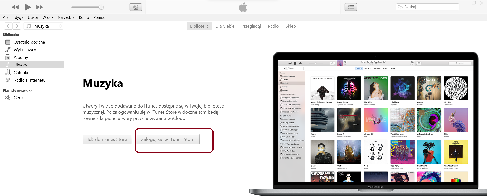Click the large Muzyka heading
Image resolution: width=487 pixels, height=196 pixels.
(x=103, y=83)
